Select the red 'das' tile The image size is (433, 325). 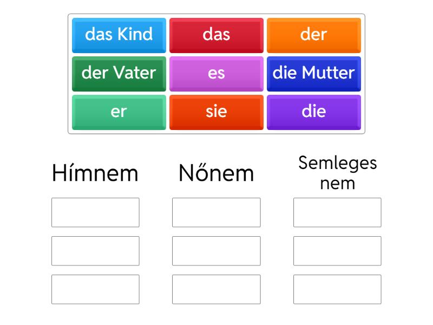pyautogui.click(x=216, y=35)
